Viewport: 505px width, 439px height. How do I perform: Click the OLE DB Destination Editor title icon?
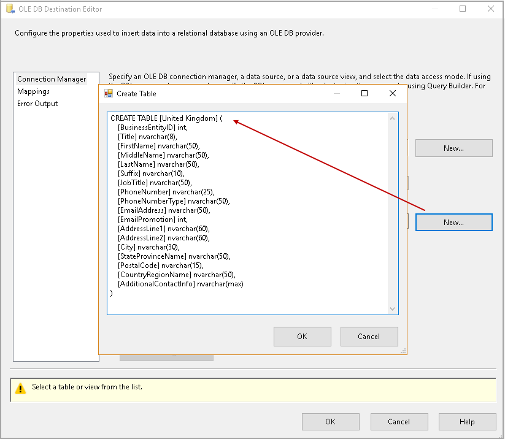pyautogui.click(x=9, y=9)
